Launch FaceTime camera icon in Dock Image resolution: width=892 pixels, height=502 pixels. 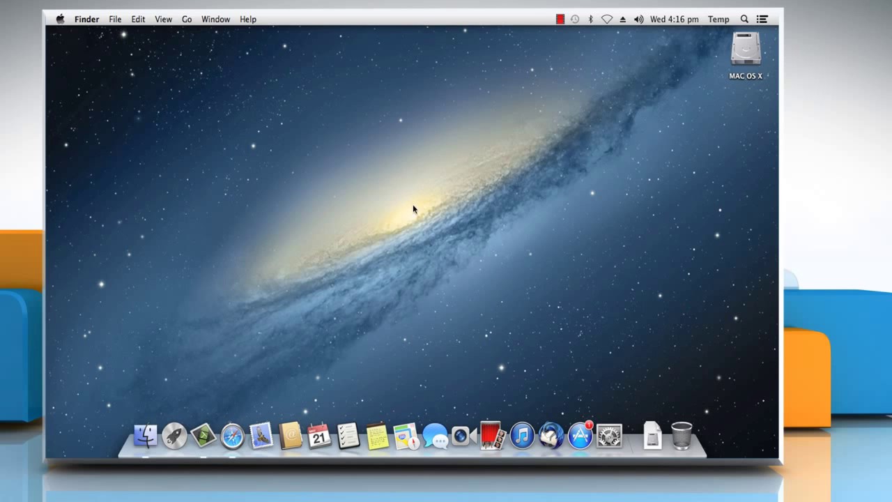pos(463,436)
